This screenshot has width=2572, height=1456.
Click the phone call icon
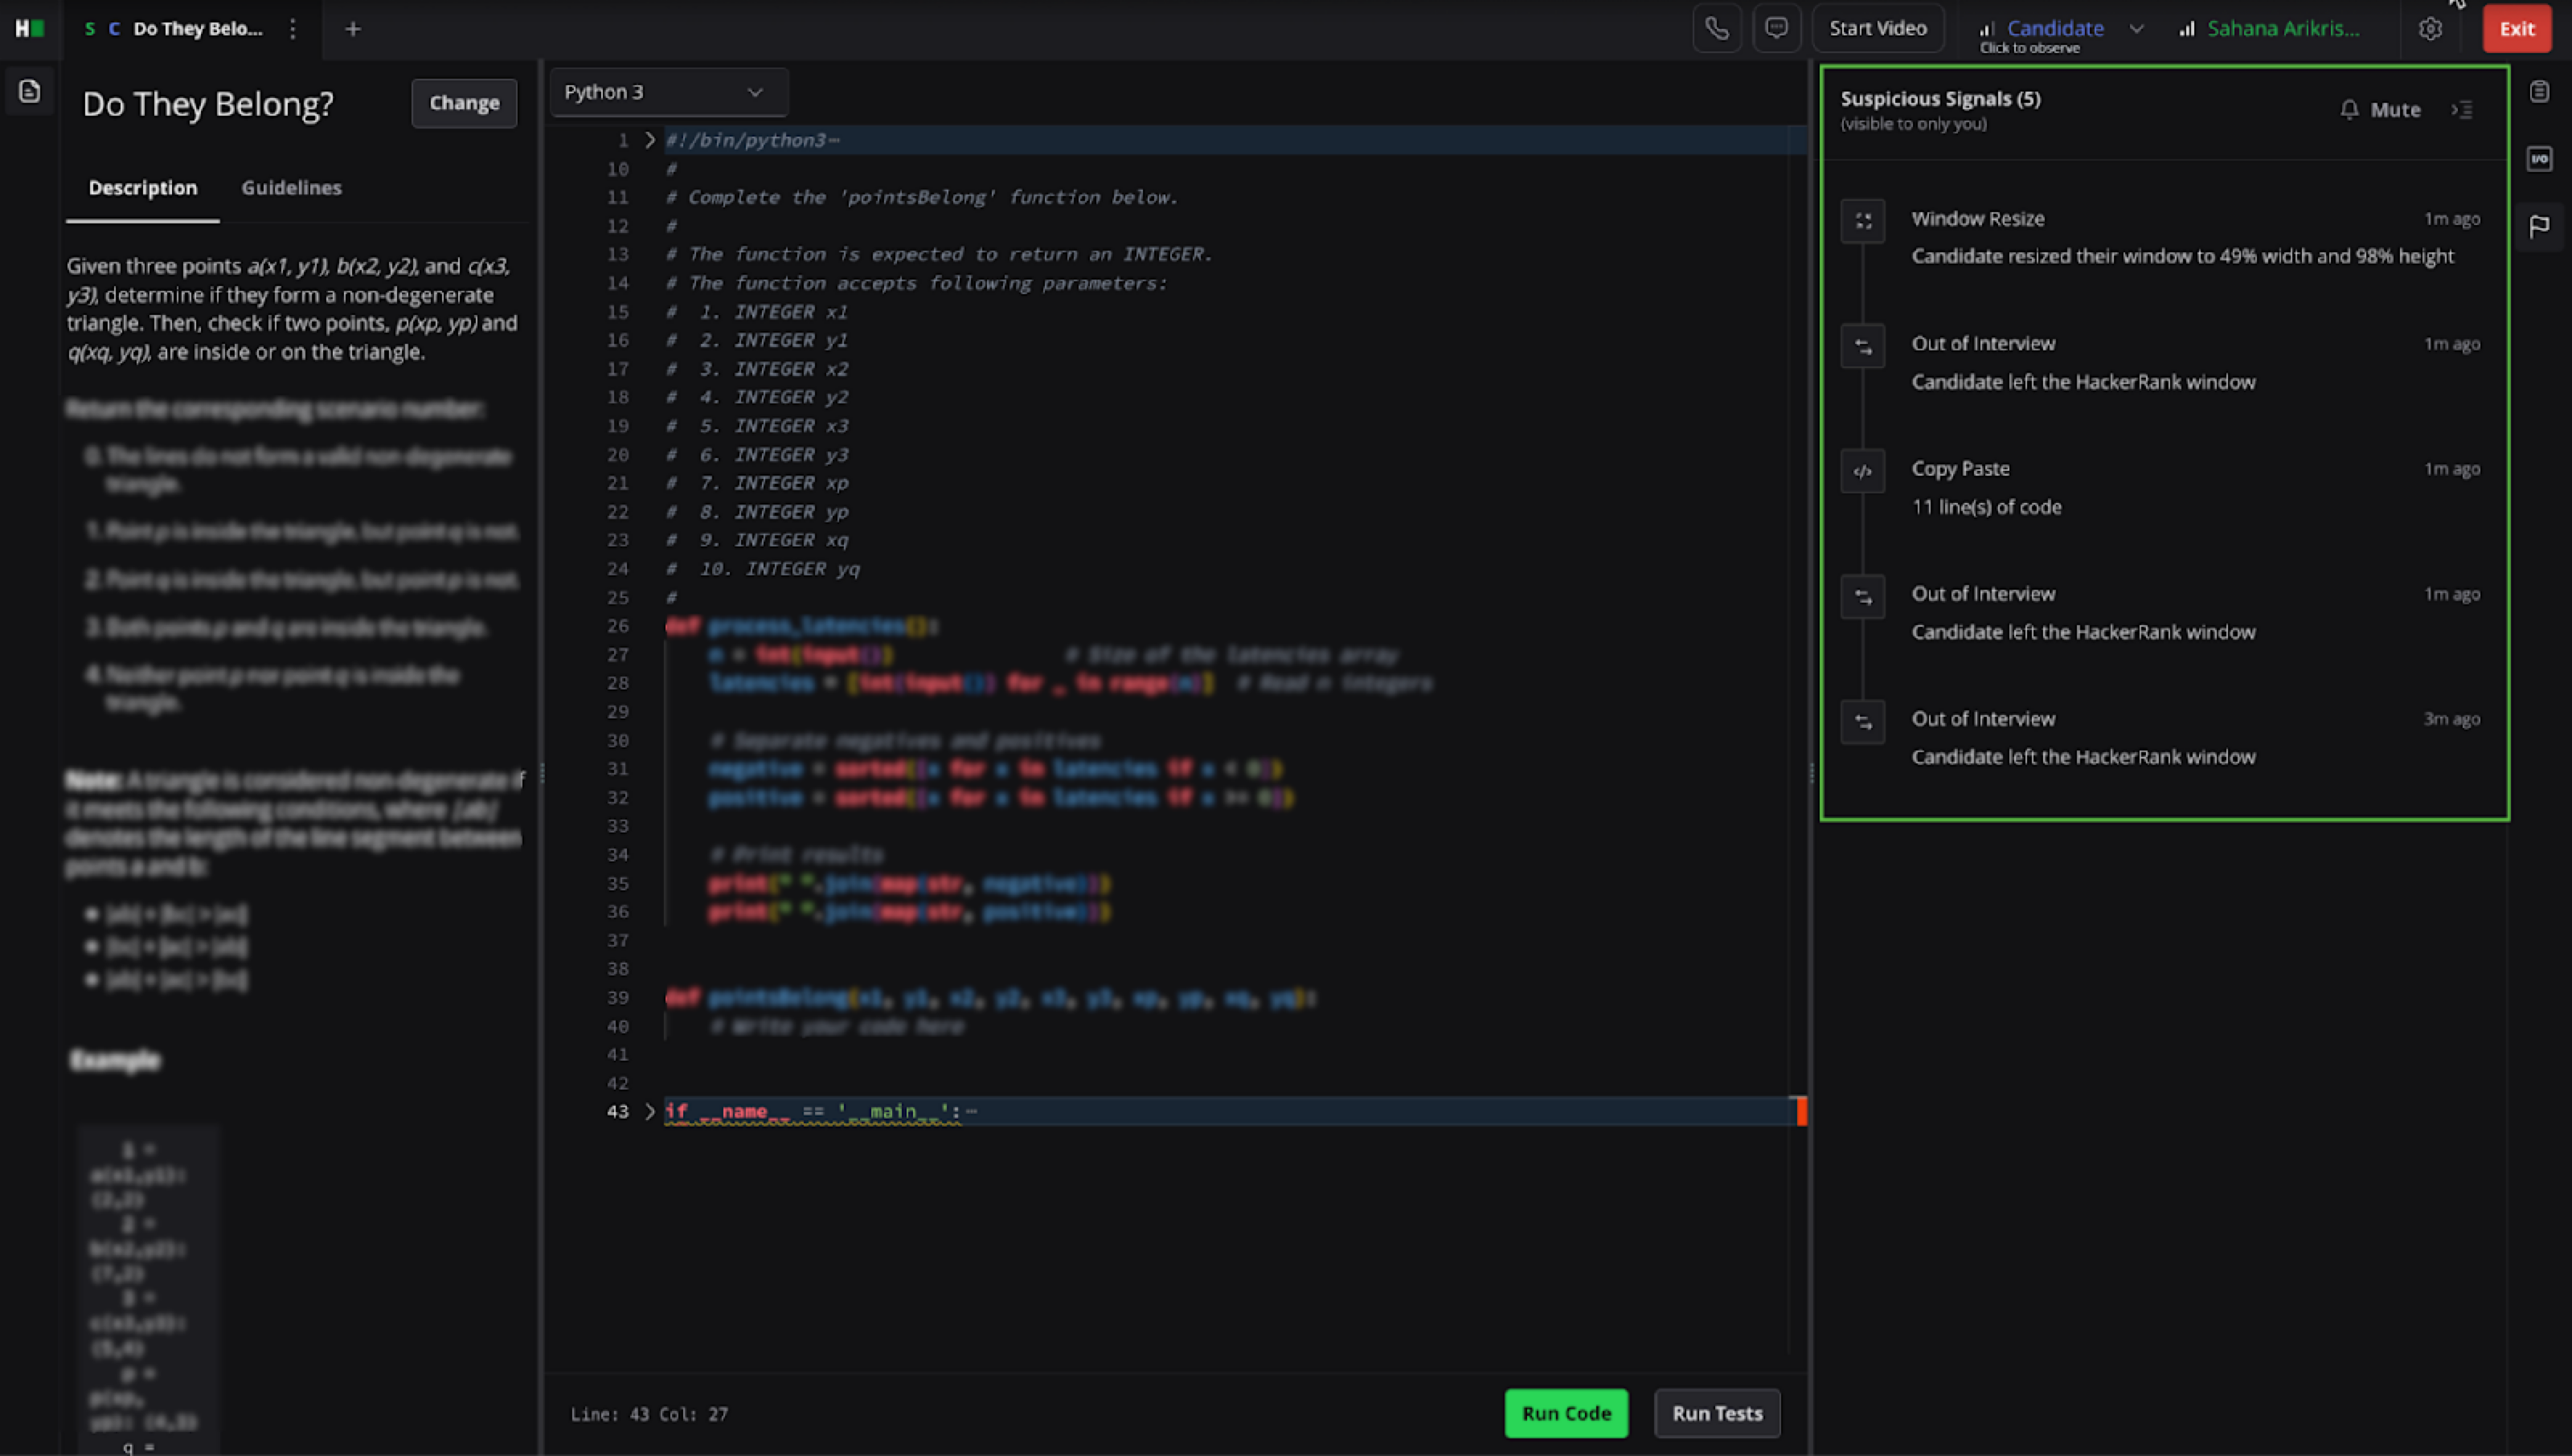(x=1716, y=29)
